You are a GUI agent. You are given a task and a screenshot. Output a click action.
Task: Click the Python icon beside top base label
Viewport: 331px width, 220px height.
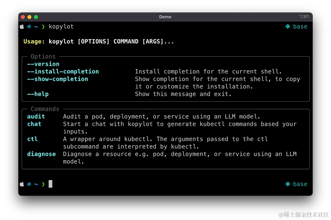(x=288, y=26)
